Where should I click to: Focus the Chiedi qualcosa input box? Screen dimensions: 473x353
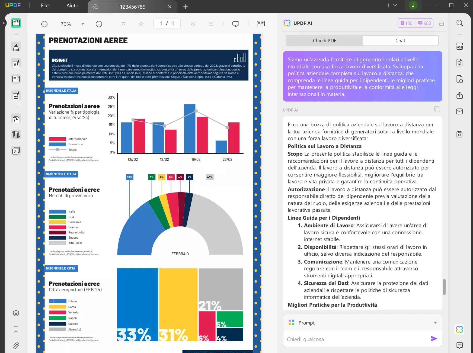coord(357,339)
